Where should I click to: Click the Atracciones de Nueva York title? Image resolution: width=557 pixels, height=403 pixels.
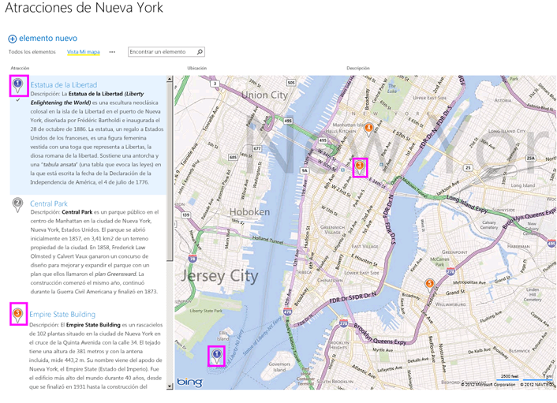[84, 8]
